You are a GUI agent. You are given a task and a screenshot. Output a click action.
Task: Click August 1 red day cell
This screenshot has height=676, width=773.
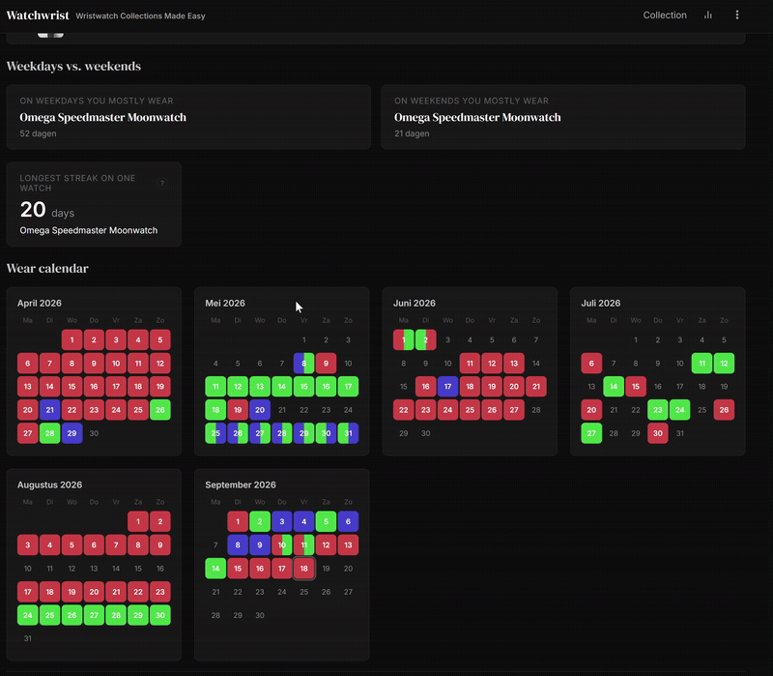click(138, 521)
